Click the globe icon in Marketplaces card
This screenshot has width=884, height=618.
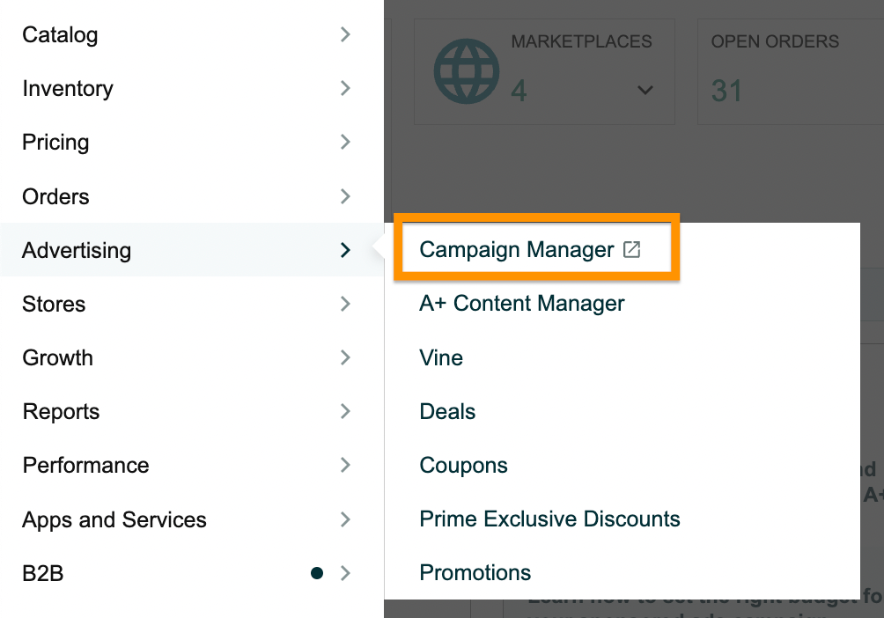click(x=467, y=71)
